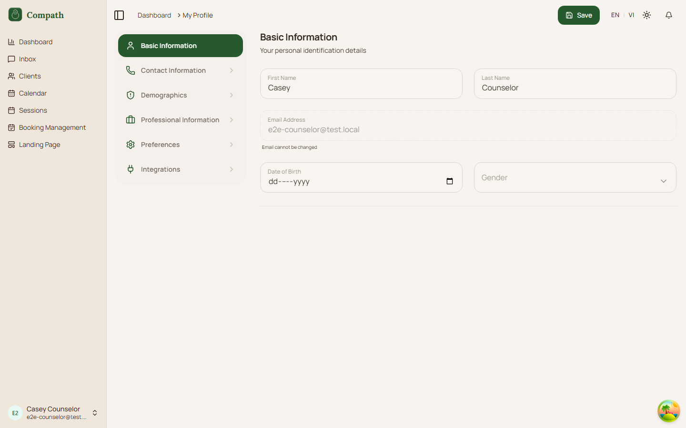
Task: Expand the Casey Counselor account menu
Action: (x=95, y=413)
